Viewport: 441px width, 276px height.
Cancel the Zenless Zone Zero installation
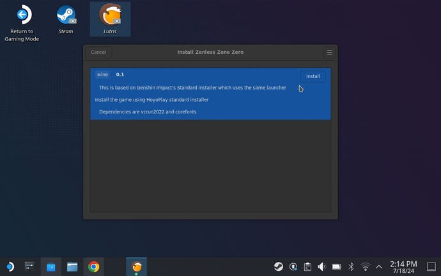pos(98,52)
